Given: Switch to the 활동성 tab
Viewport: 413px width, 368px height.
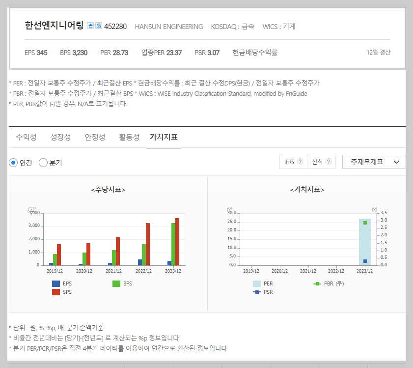Looking at the screenshot, I should click(129, 137).
